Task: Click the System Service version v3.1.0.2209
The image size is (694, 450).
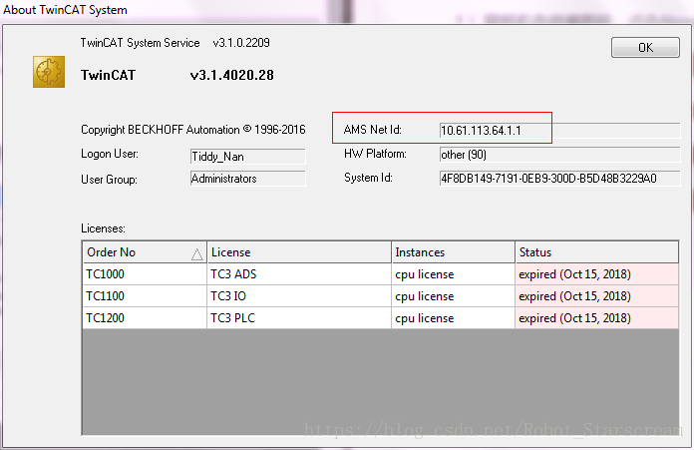Action: coord(241,43)
